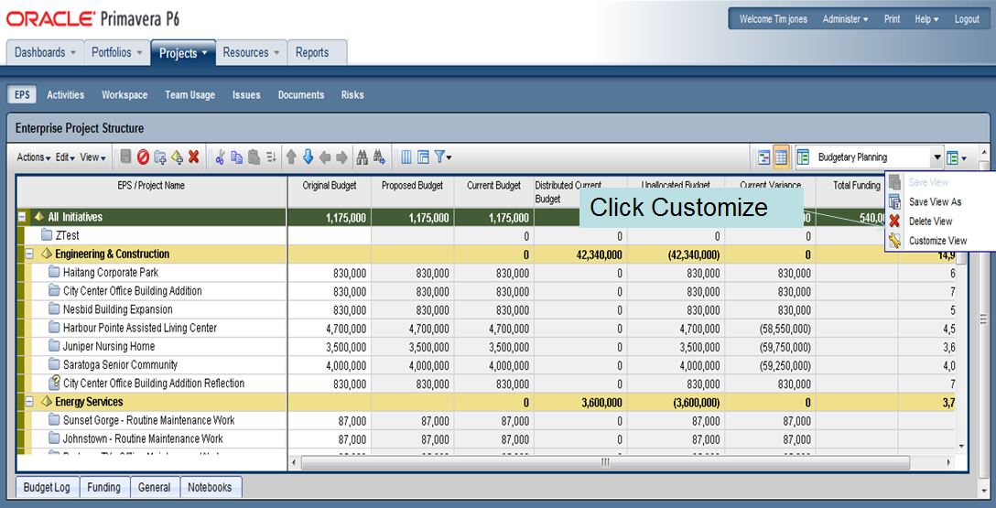This screenshot has height=508, width=996.
Task: Switch to the Gantt chart view icon
Action: pyautogui.click(x=764, y=157)
